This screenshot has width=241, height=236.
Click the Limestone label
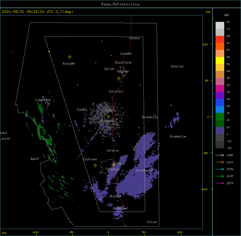tap(43, 100)
